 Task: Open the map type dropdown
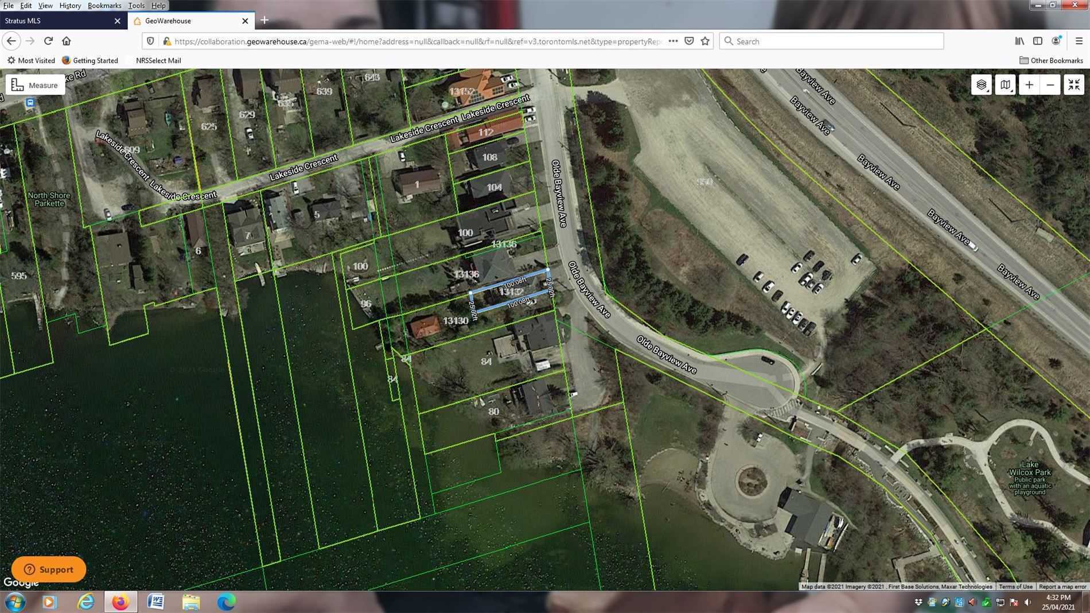coord(1005,85)
